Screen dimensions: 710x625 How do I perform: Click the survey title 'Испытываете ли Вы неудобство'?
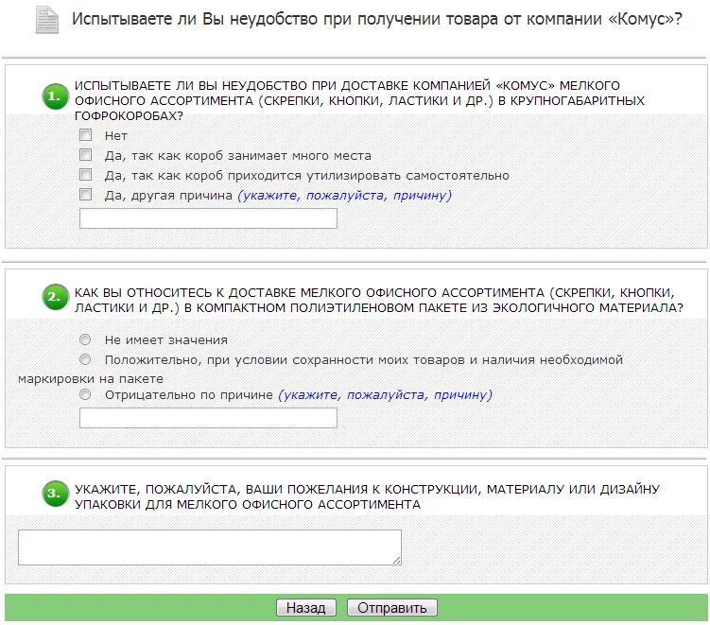376,19
